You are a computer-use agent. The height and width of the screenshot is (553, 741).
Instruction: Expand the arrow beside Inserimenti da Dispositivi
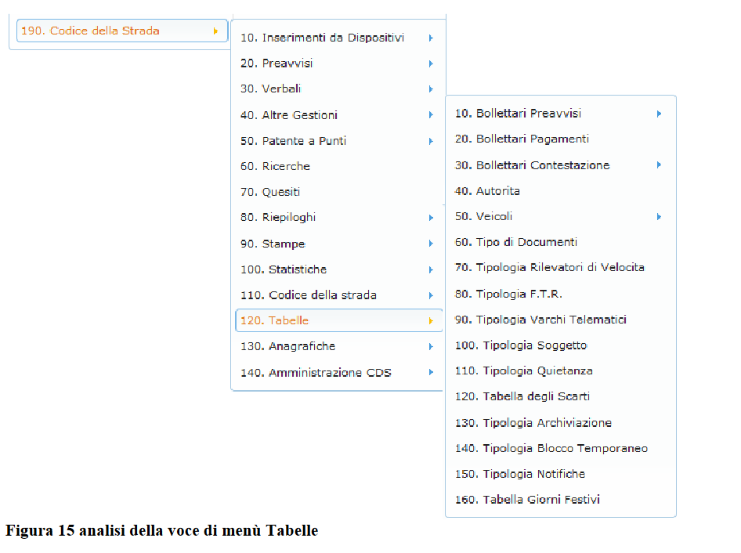tap(431, 38)
